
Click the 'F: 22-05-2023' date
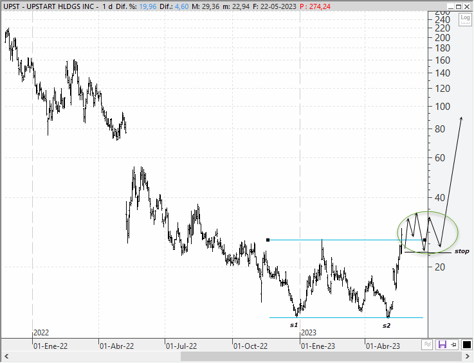(275, 6)
